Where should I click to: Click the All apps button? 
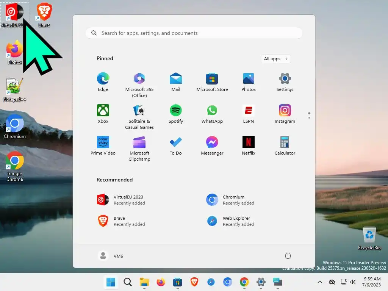pyautogui.click(x=276, y=59)
